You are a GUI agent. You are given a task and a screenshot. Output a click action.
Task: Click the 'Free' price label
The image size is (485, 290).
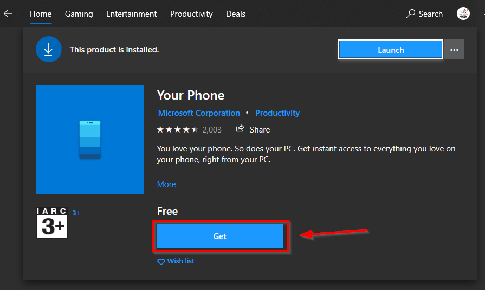click(167, 211)
